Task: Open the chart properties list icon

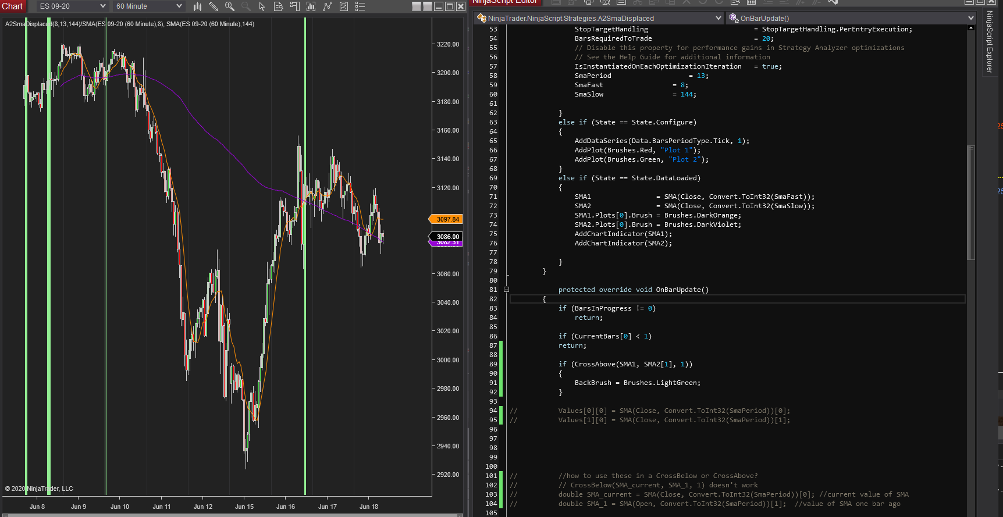Action: (360, 6)
